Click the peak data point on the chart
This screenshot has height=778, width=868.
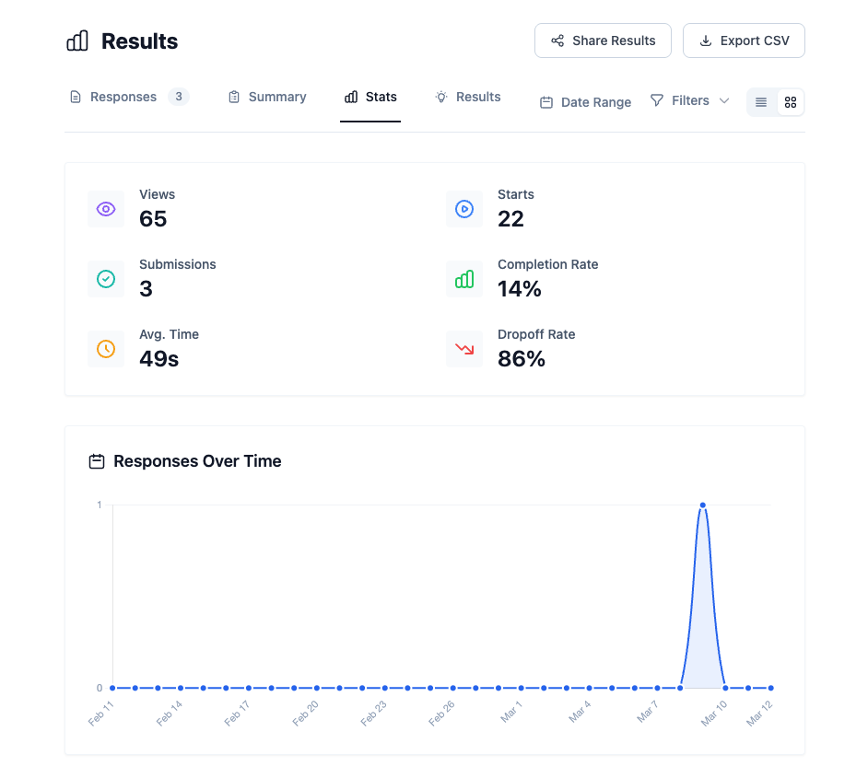(703, 505)
